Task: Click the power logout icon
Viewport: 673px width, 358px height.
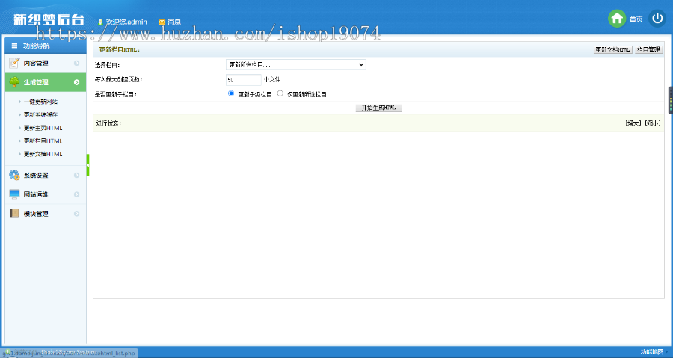Action: (657, 19)
